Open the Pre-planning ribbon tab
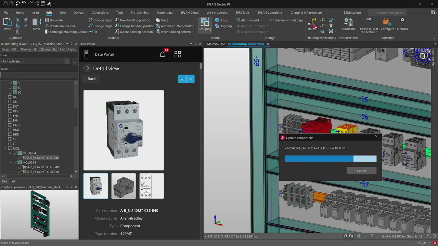 [140, 13]
